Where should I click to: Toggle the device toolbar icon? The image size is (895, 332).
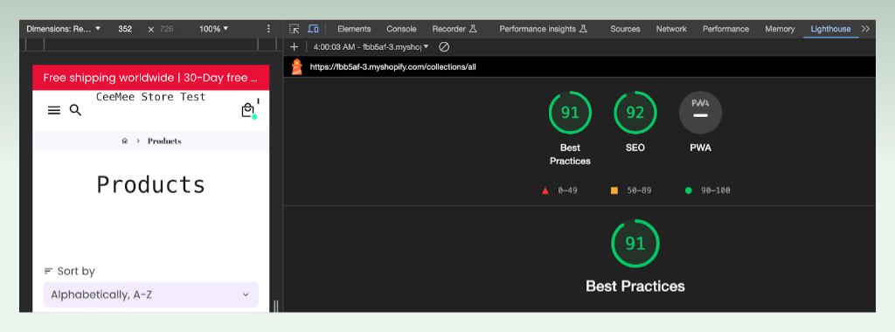(x=313, y=29)
